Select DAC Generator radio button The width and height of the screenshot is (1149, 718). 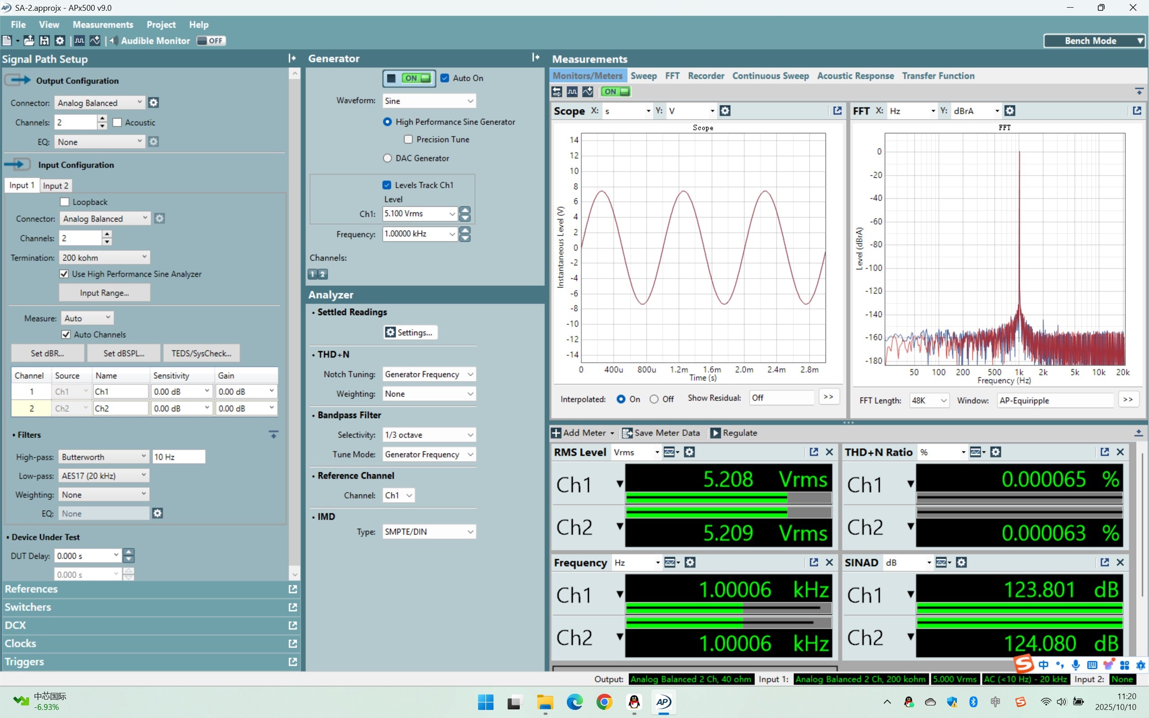pyautogui.click(x=387, y=158)
